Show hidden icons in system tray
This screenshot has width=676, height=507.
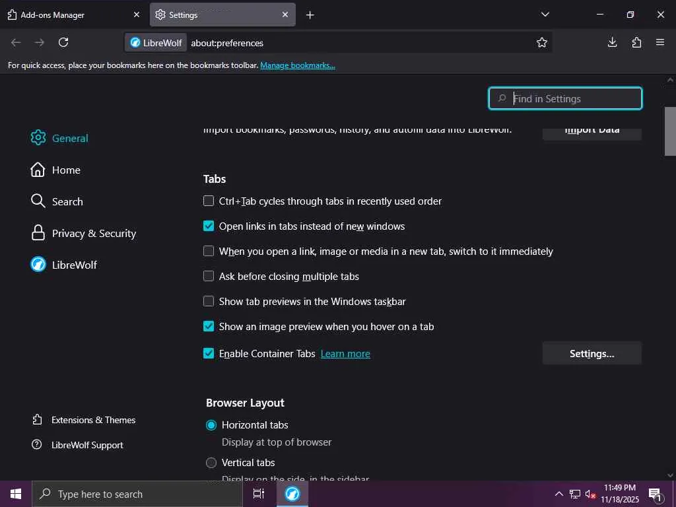[x=558, y=494]
